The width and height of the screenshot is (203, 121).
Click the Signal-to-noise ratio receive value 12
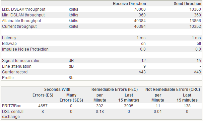point(143,61)
